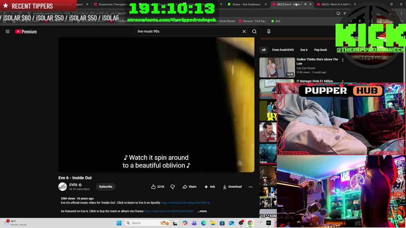Viewport: 406px width, 228px height.
Task: Clear the search box text with X
Action: pos(244,31)
